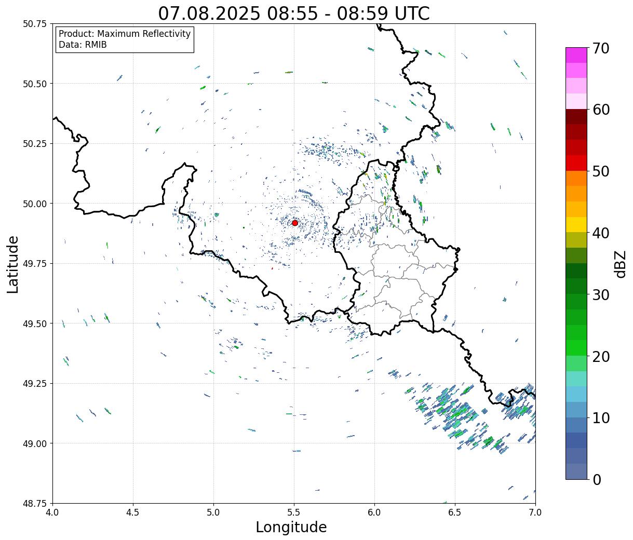Screen dimensions: 633x540
Task: Click the Longitude axis label
Action: tap(291, 527)
